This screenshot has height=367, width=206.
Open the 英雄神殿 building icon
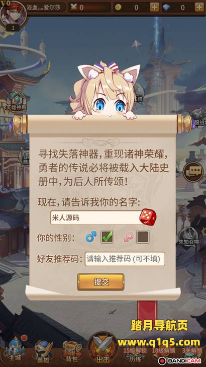click(17, 101)
